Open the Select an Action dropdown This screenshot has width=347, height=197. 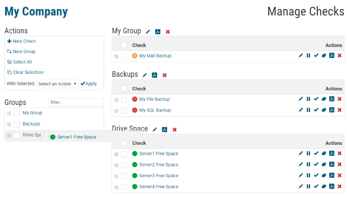coord(58,84)
